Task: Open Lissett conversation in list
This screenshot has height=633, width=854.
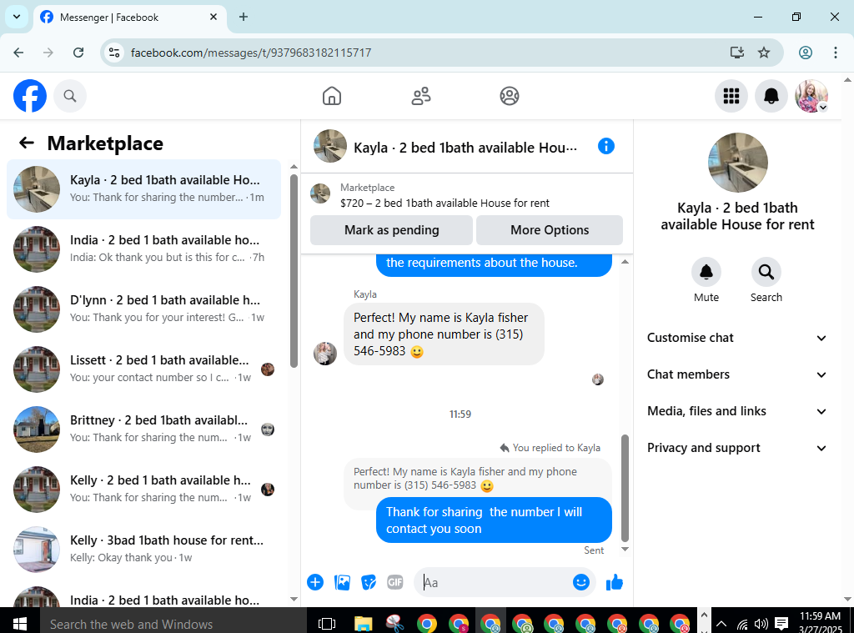Action: (x=143, y=369)
